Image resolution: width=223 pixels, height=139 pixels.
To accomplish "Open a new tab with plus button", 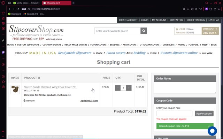I will 73,3.
